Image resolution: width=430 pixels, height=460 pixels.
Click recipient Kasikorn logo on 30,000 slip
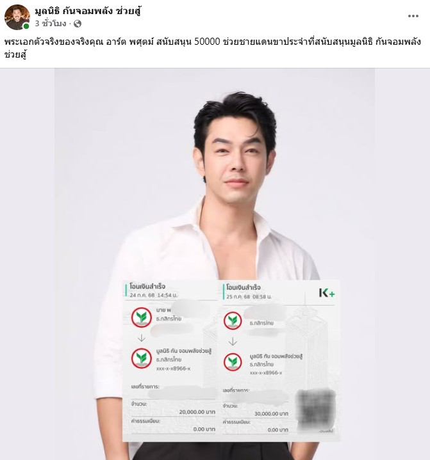coord(233,362)
